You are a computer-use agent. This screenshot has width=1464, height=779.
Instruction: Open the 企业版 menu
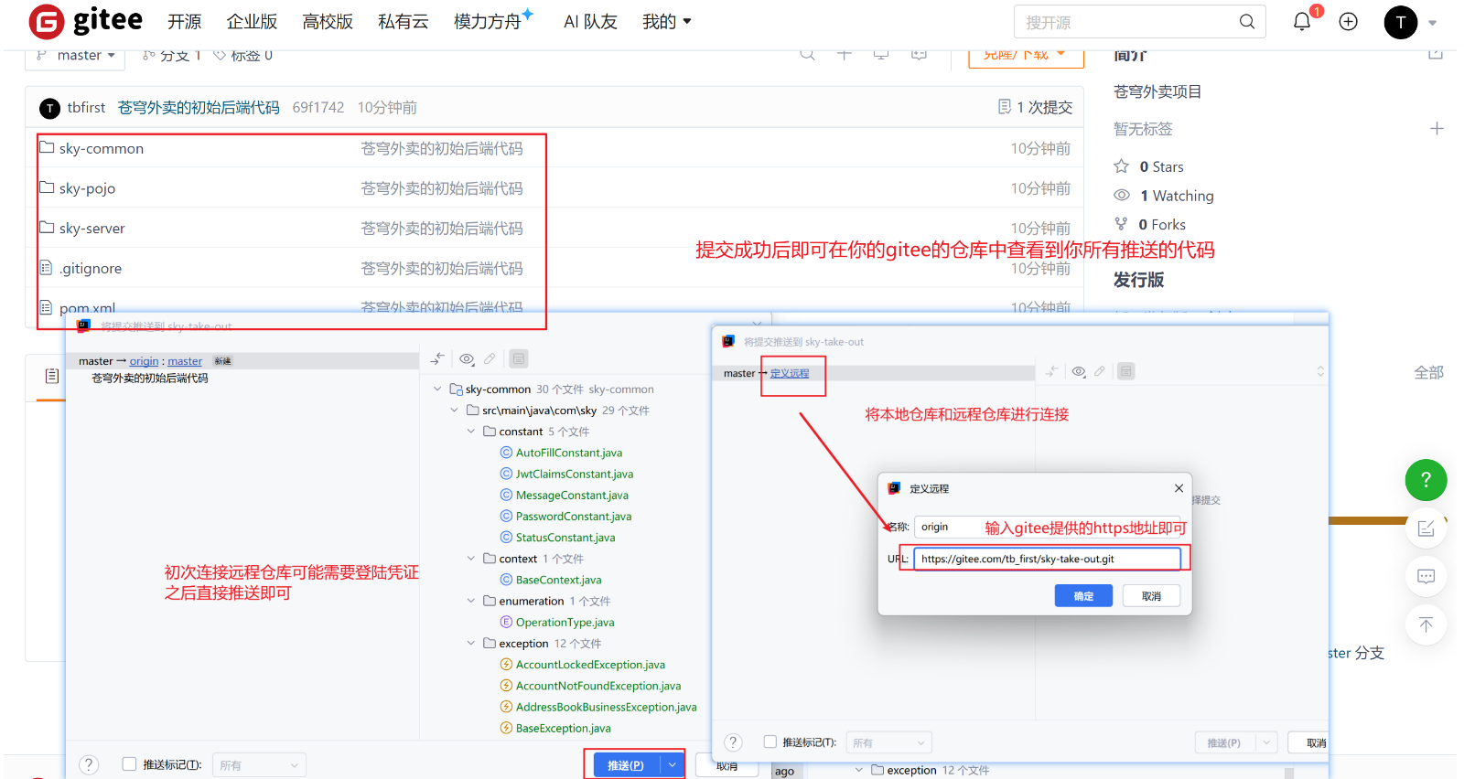(x=252, y=22)
